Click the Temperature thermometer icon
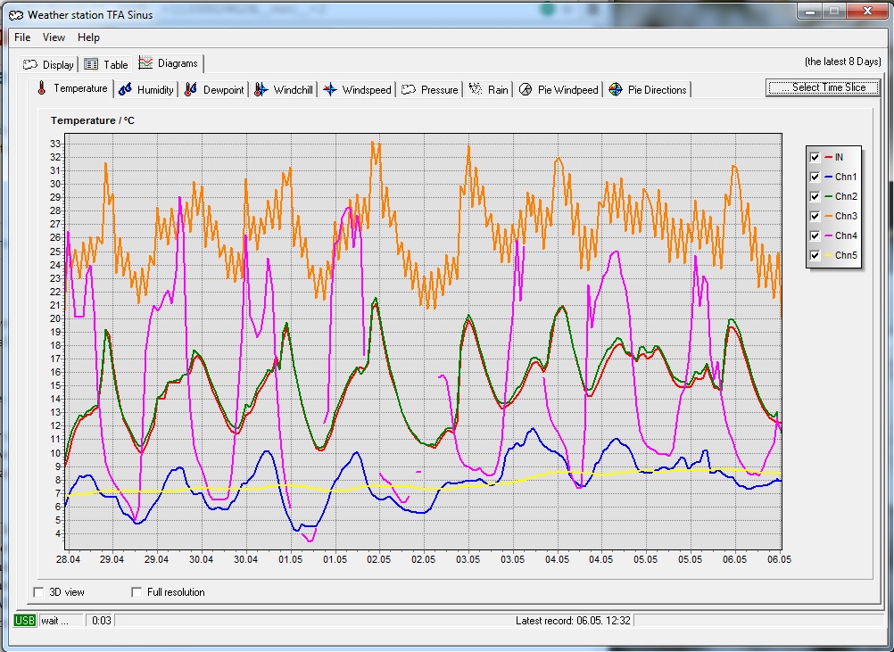Screen dimensions: 894x652 [x=42, y=87]
